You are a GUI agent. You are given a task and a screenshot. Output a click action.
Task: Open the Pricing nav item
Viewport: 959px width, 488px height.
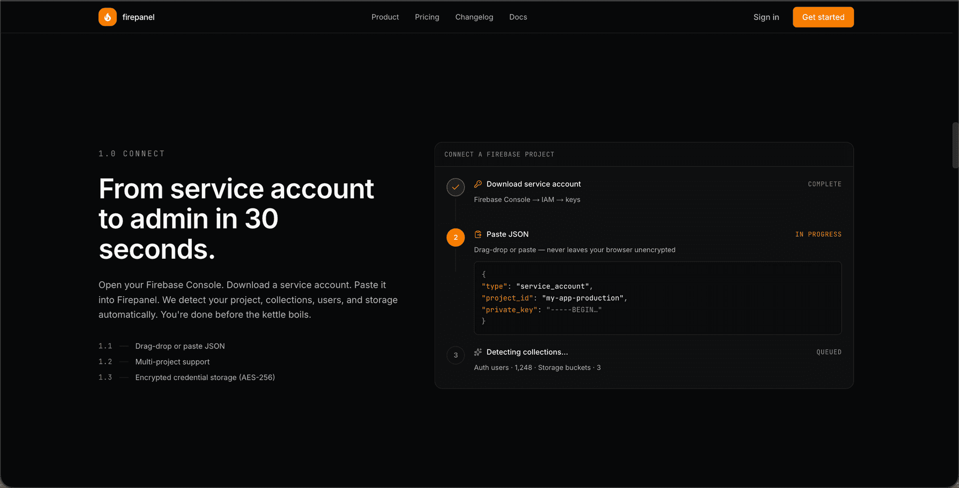click(x=427, y=17)
